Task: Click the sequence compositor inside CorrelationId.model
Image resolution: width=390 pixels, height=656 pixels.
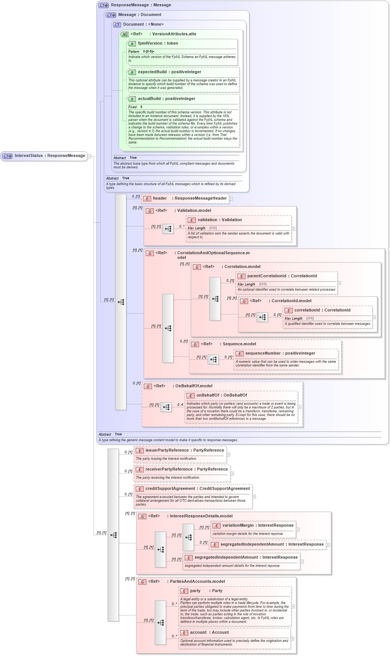Action: (262, 317)
